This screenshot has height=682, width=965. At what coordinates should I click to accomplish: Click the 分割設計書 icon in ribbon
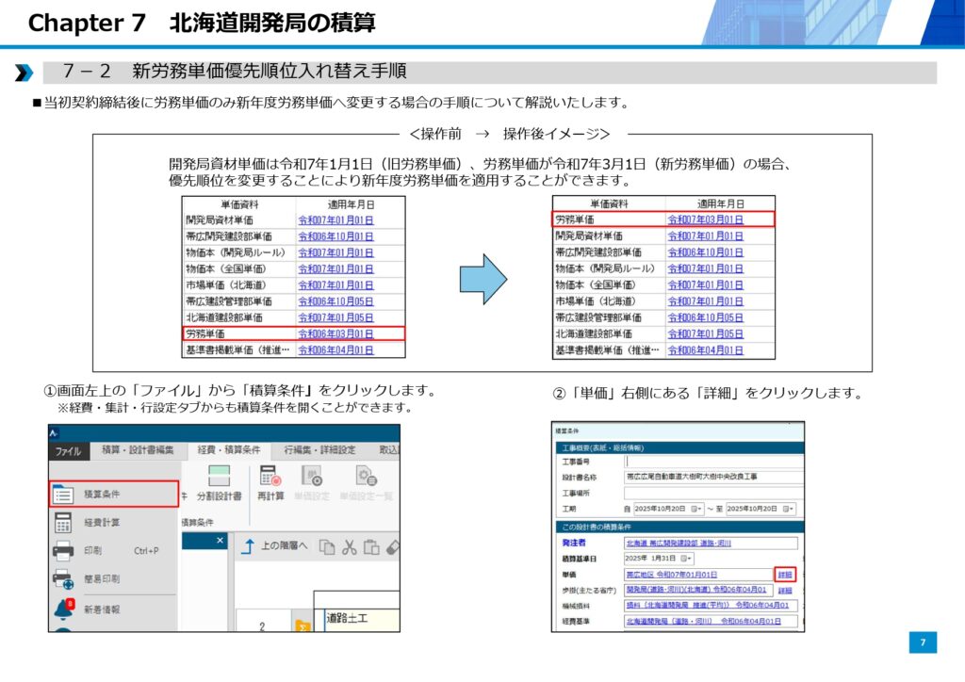pos(219,475)
